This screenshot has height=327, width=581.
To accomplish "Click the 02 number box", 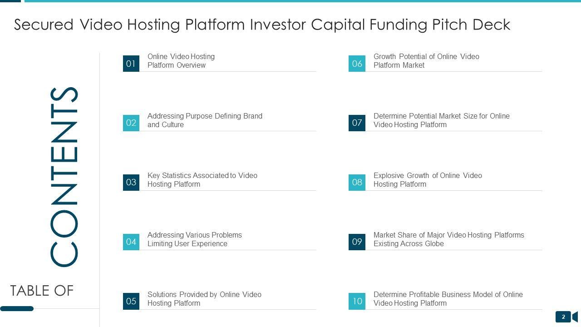I will point(131,123).
